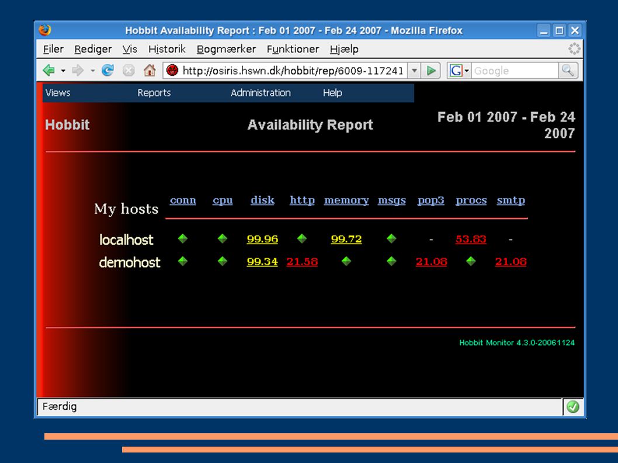Click localhost msgs green status icon
618x463 pixels.
click(391, 238)
